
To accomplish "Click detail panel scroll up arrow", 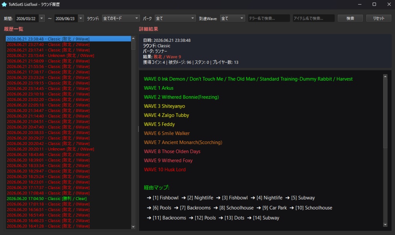I will pyautogui.click(x=385, y=76).
